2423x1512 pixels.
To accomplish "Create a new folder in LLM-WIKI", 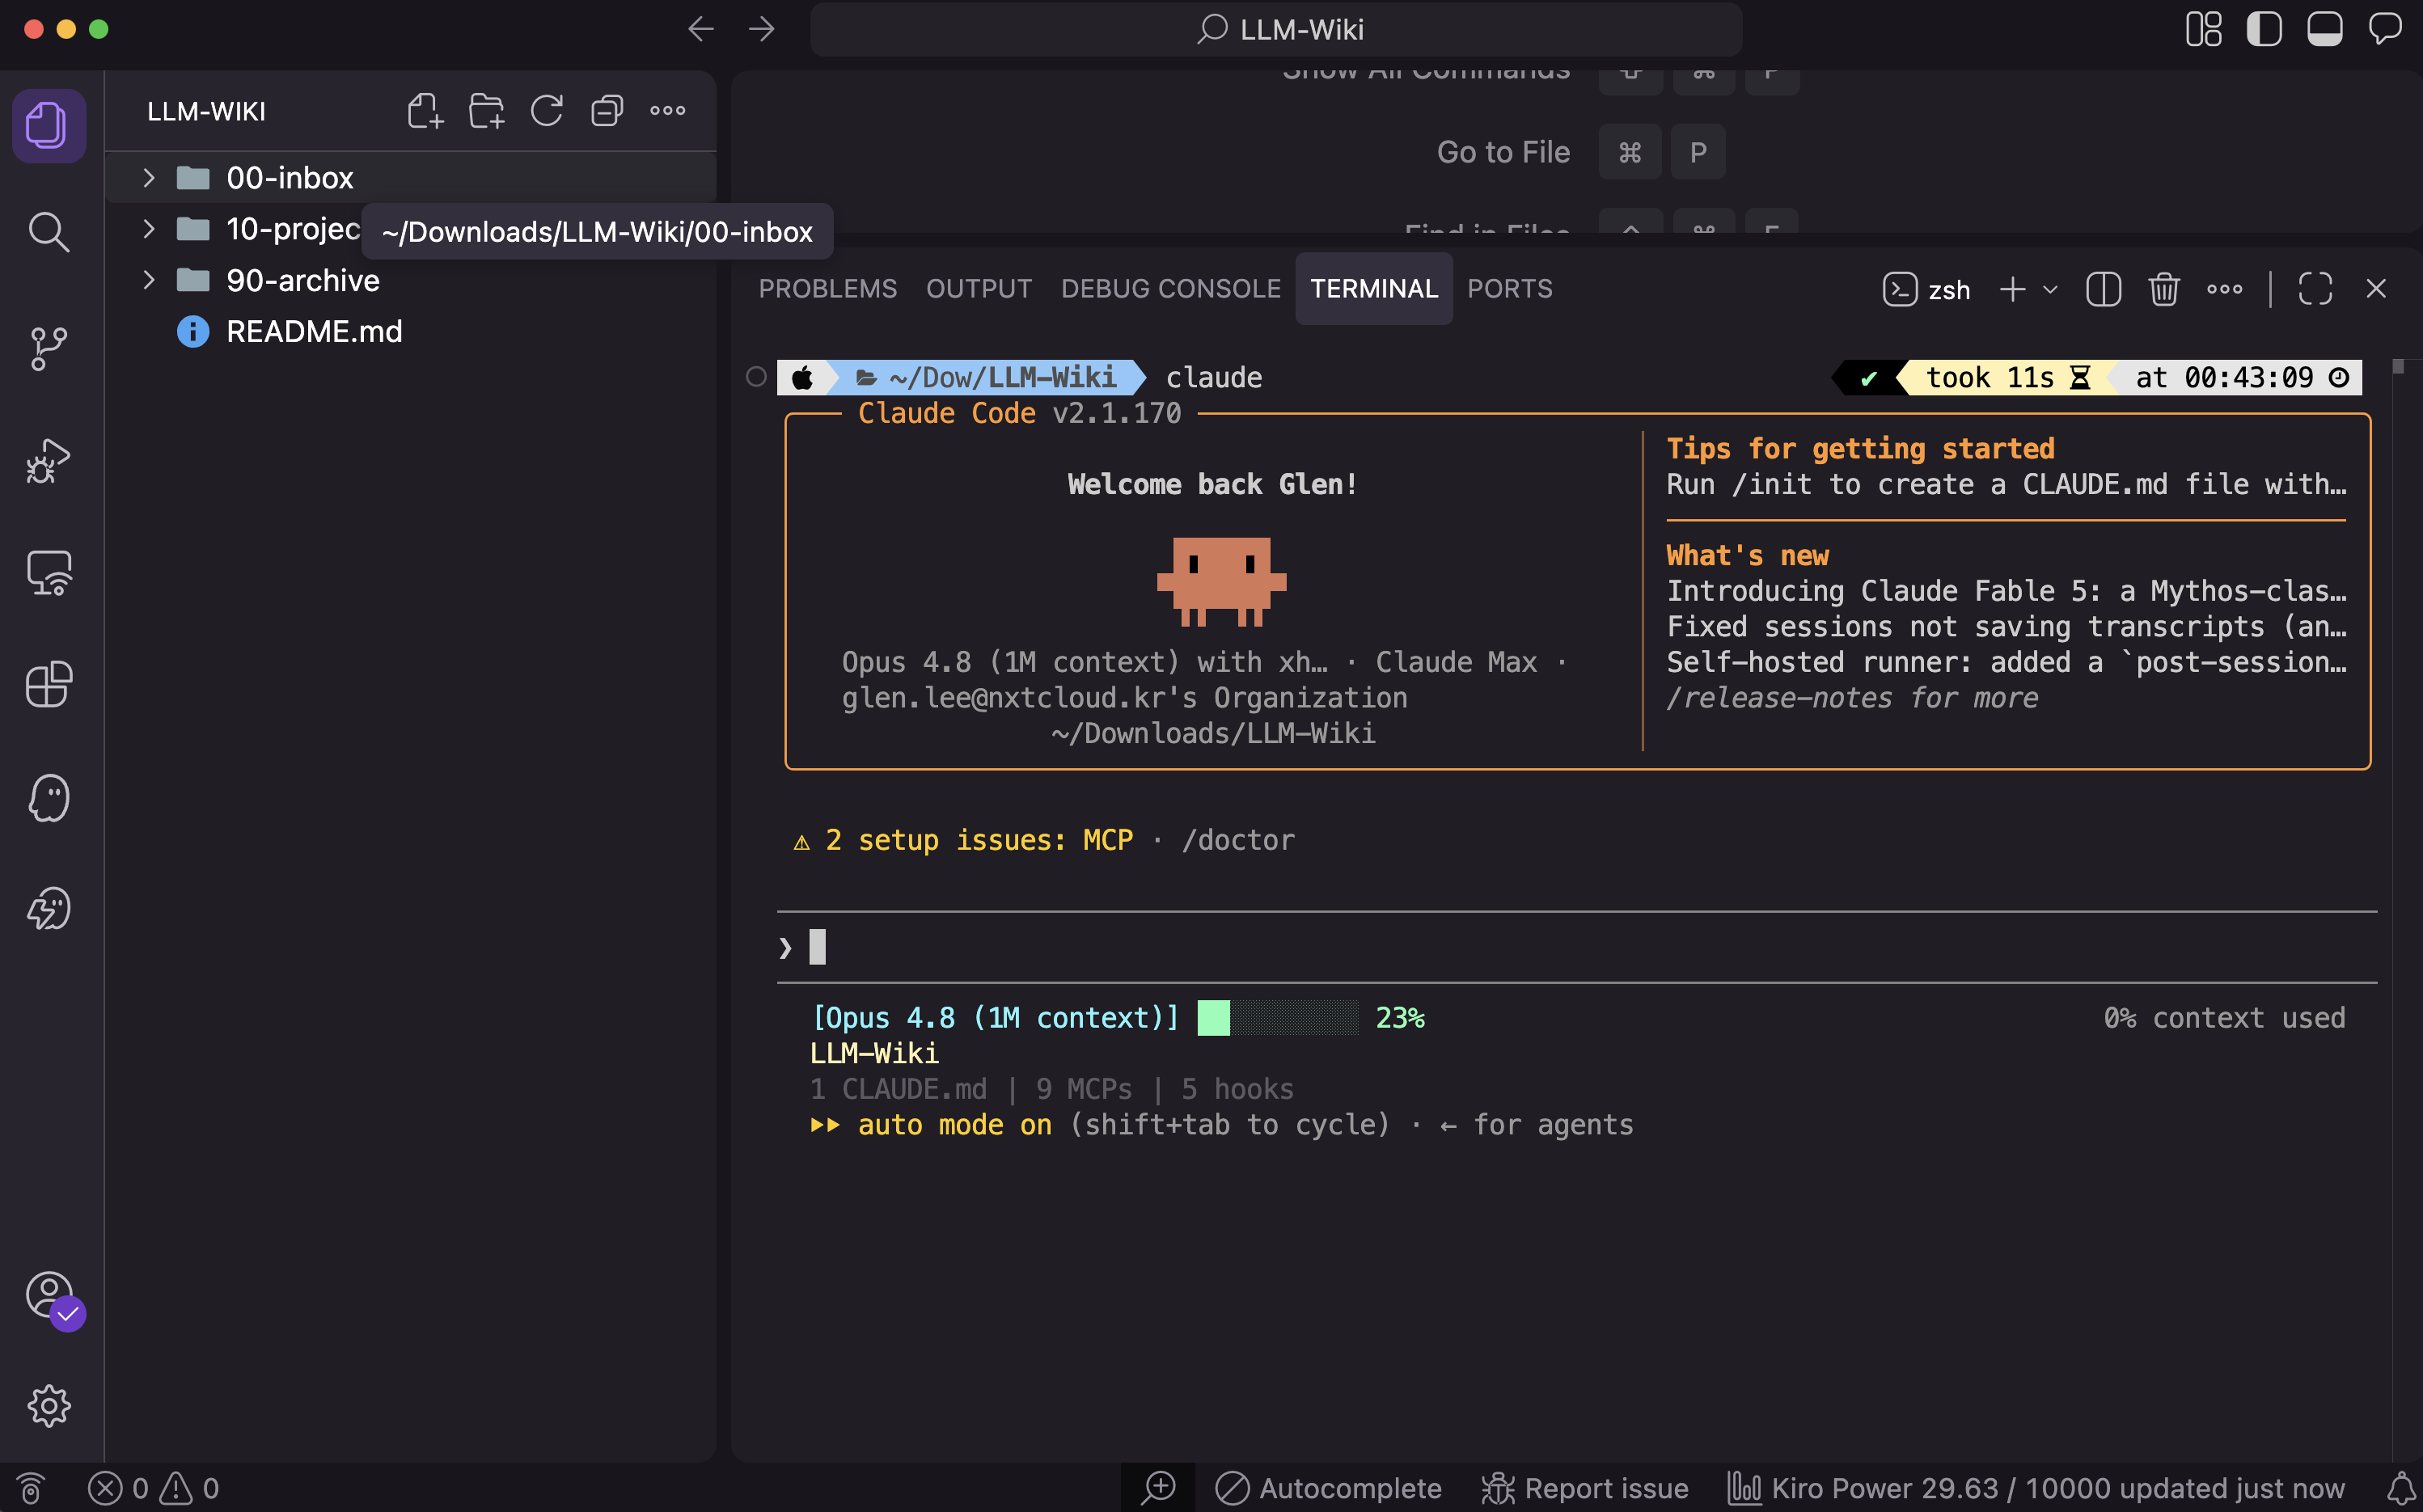I will [x=486, y=111].
